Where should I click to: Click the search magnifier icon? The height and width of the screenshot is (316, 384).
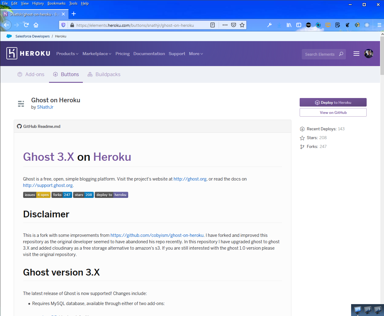[341, 54]
